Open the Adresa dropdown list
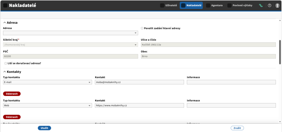282x132 pixels. tap(70, 33)
